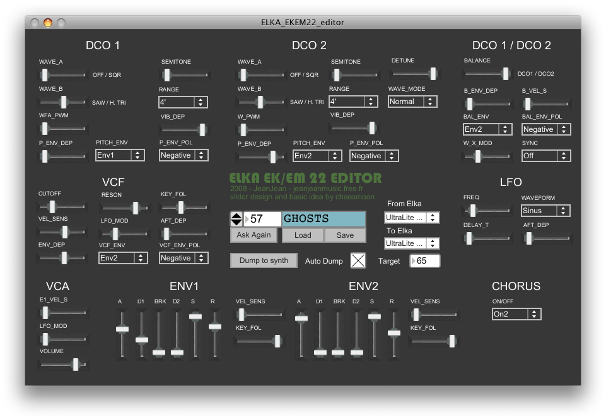Click the WFA_PWM slider
The height and width of the screenshot is (420, 606).
[x=62, y=128]
